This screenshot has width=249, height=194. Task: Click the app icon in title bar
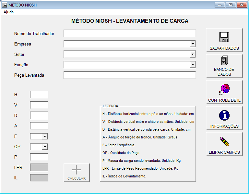[x=5, y=5]
